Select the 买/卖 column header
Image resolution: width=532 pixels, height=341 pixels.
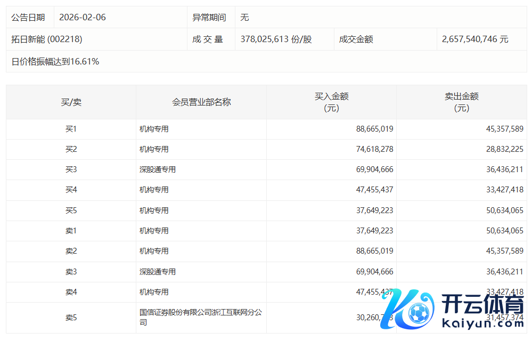tap(71, 102)
